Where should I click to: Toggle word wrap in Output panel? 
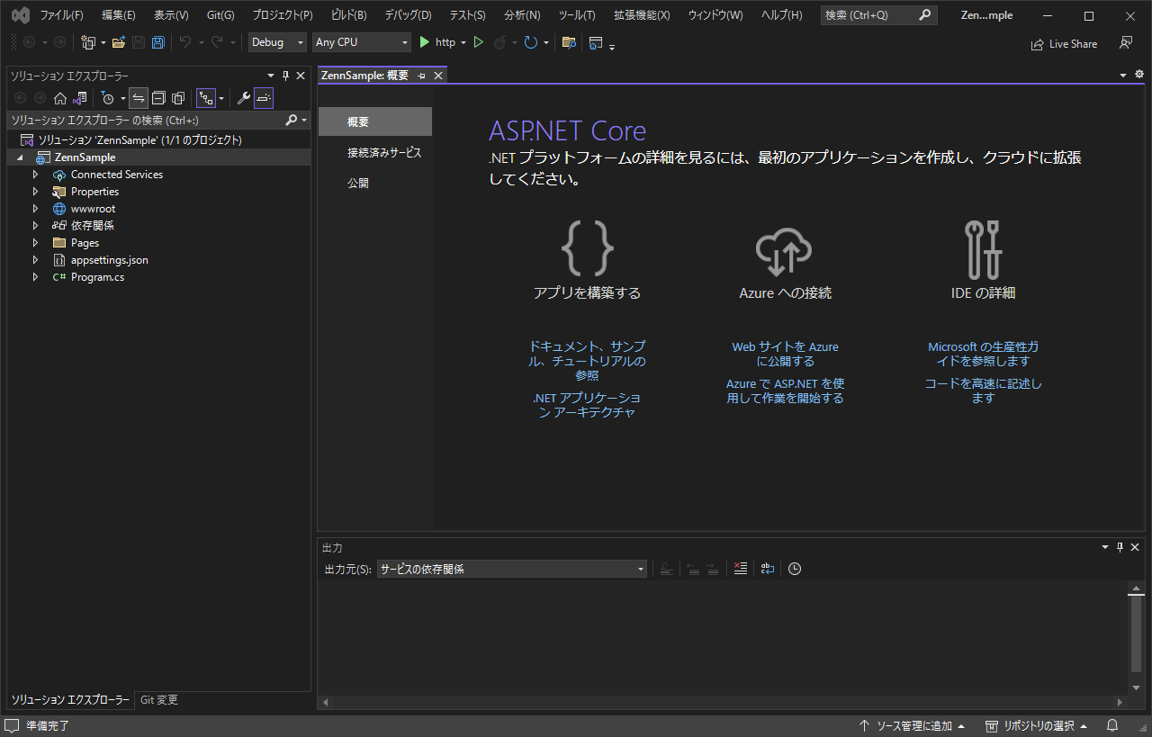click(x=767, y=569)
